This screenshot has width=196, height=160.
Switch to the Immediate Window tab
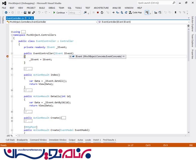58,140
